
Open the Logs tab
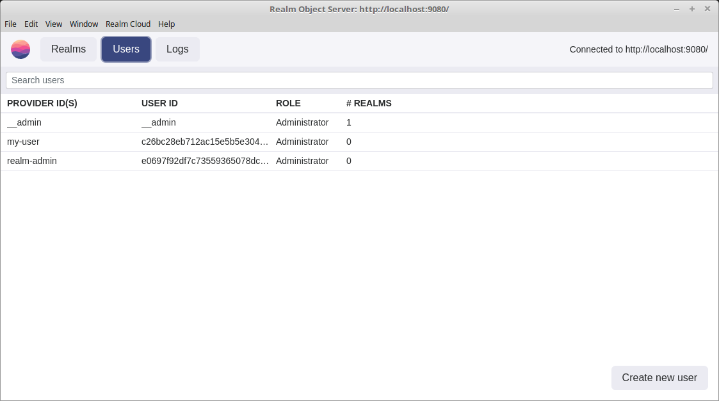click(x=177, y=49)
